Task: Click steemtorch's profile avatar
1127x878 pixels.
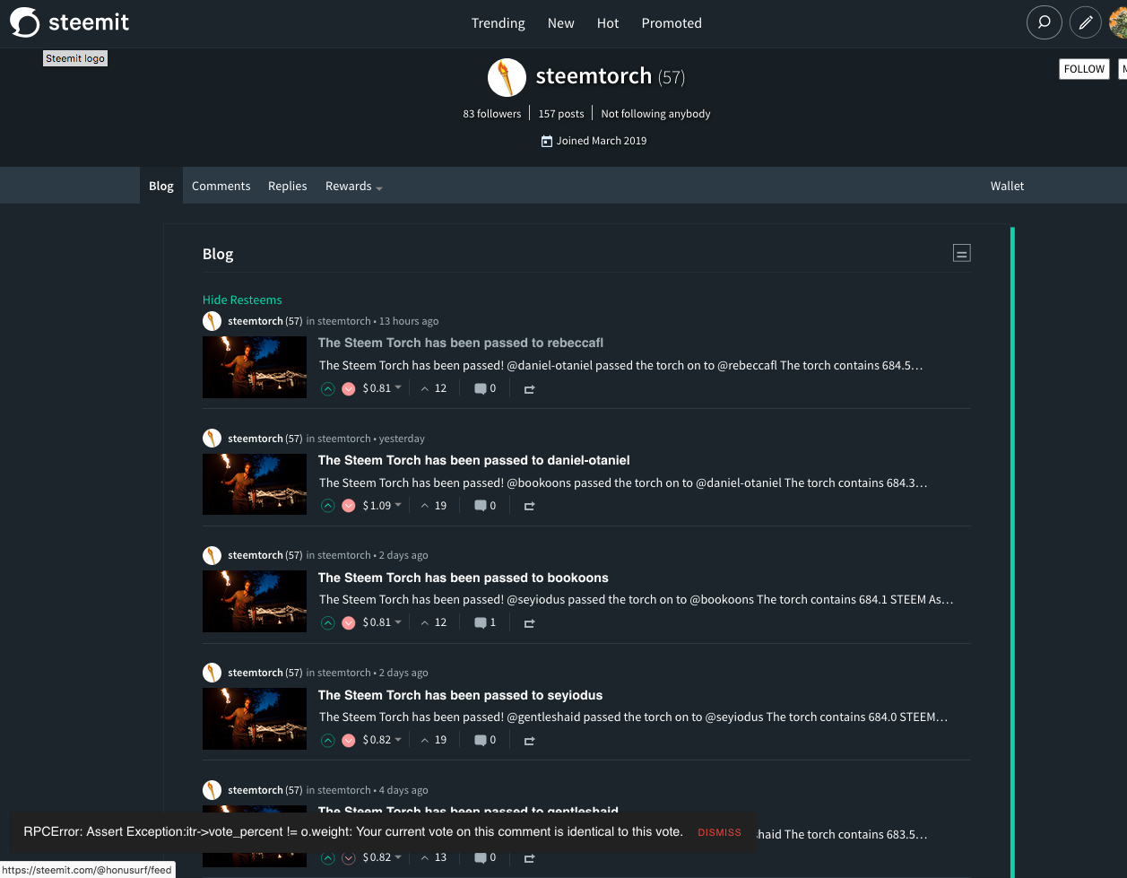Action: [x=507, y=77]
